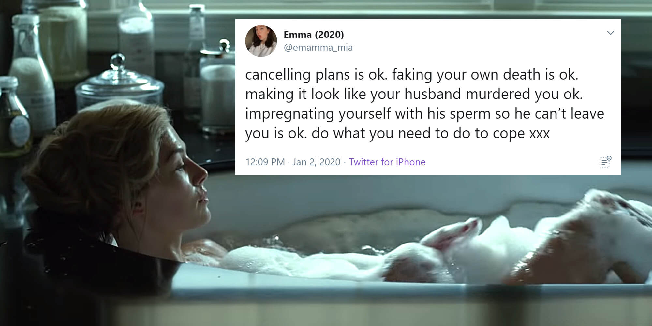Click the tweet line starting 'making it look like'
This screenshot has height=326, width=652.
click(414, 94)
